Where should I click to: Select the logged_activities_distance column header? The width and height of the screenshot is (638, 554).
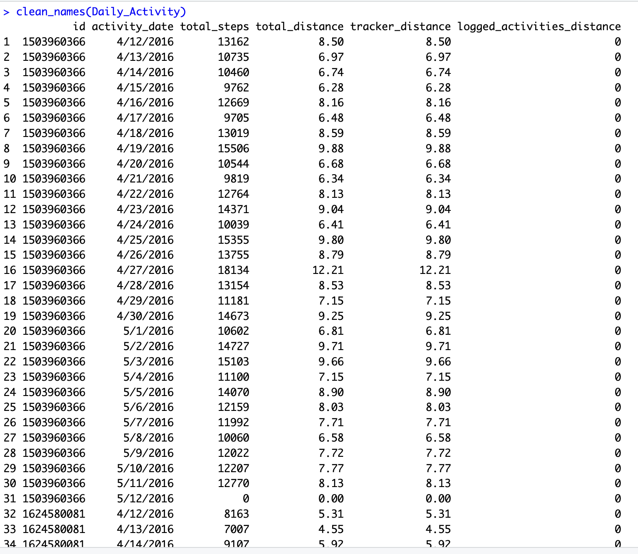539,27
